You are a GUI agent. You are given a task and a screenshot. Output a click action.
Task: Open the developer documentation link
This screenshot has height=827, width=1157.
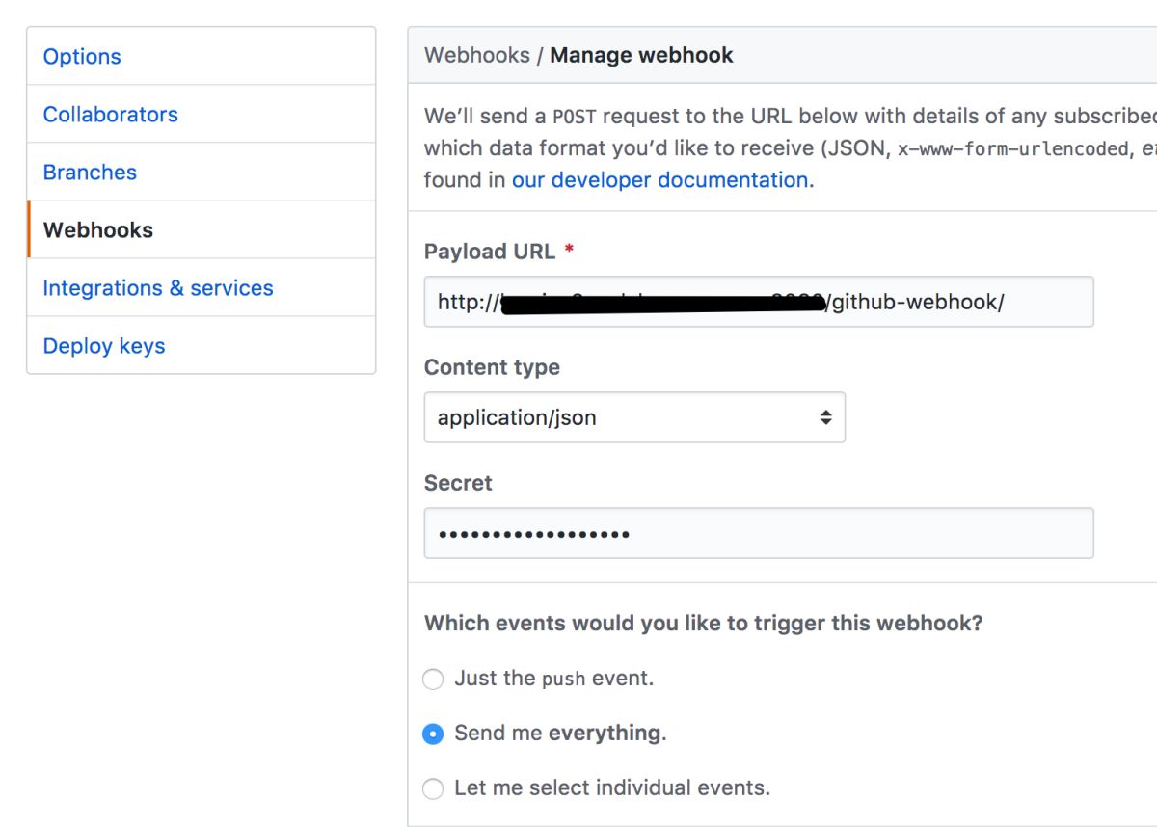[x=660, y=180]
